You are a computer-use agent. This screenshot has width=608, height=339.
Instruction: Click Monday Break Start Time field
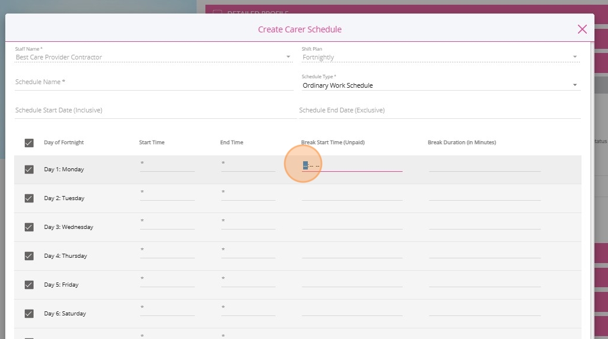[352, 167]
